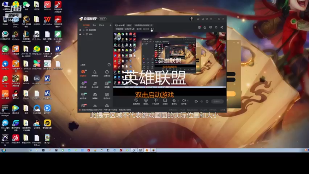Open the checklist task tool icon
309x174 pixels.
[107, 73]
